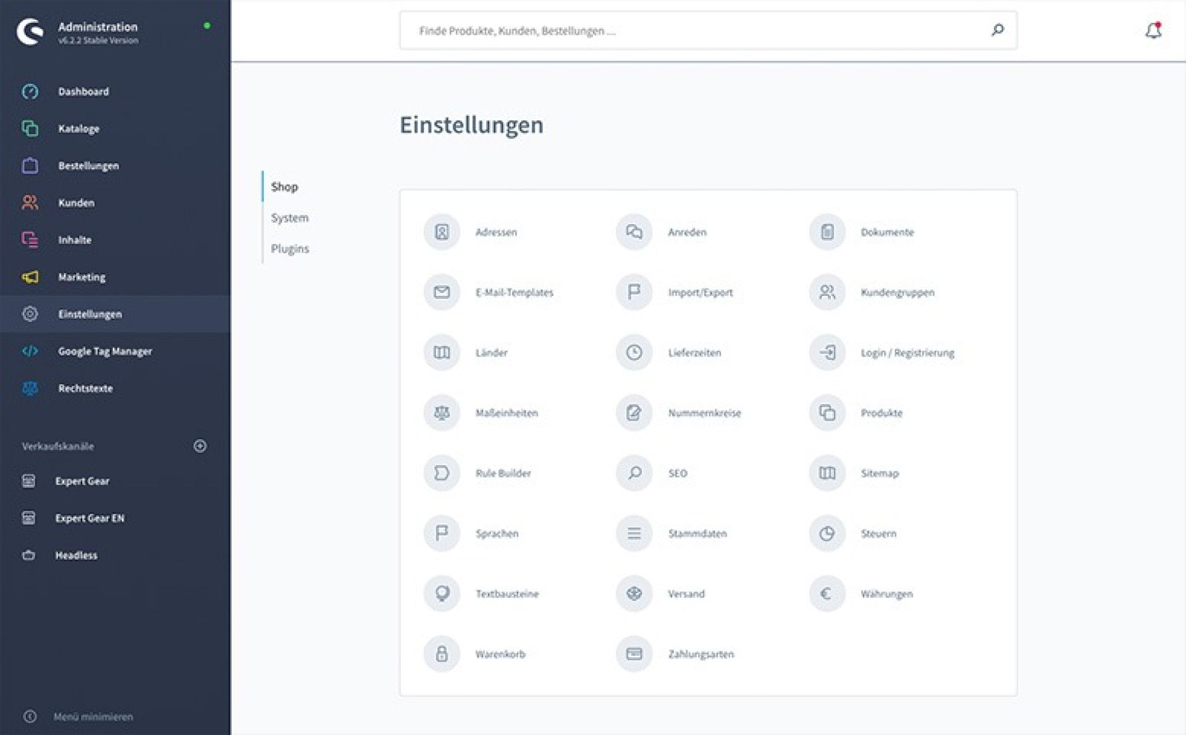Open the Lieferzeiten clock icon
1186x735 pixels.
click(634, 353)
